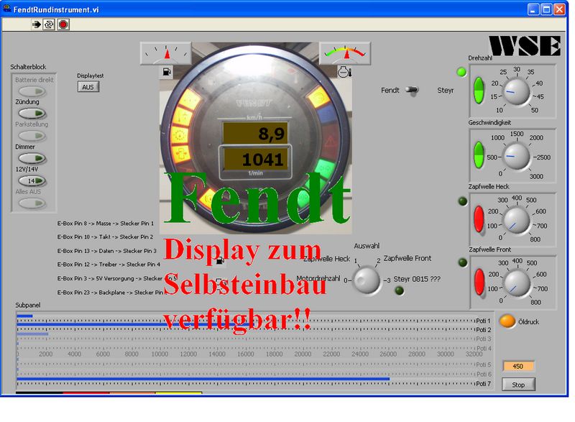Screen dimensions: 575x422
Task: Close the FendtRundinstrument.vi window
Action: coord(560,9)
